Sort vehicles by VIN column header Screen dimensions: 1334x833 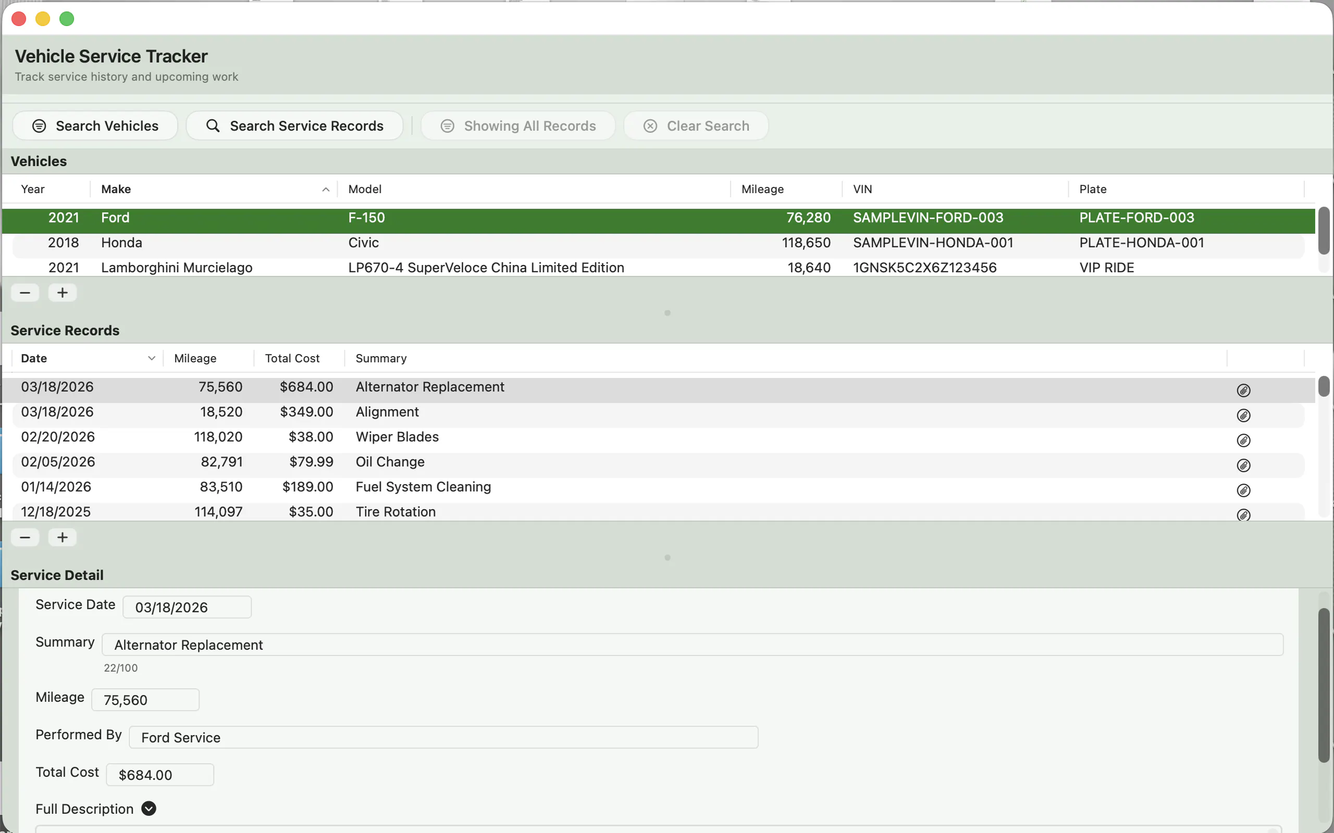click(x=955, y=189)
